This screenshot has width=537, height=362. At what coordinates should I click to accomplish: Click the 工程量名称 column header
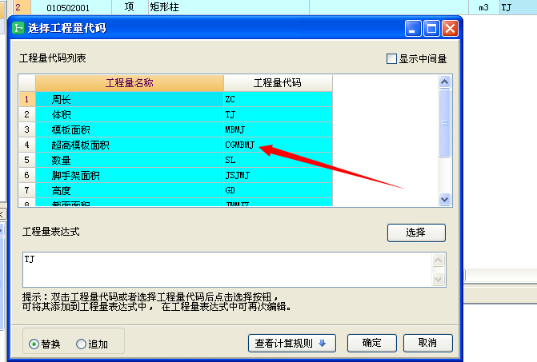[x=130, y=83]
